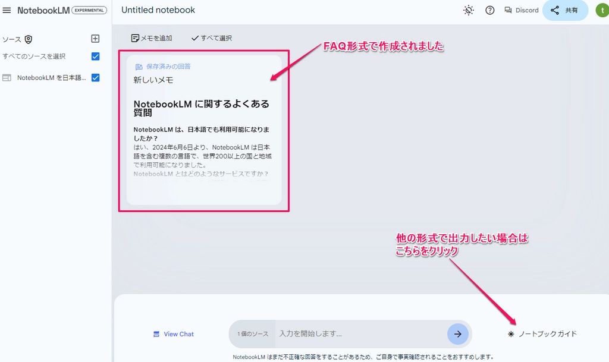609x362 pixels.
Task: Click the 共有 share button
Action: [565, 11]
